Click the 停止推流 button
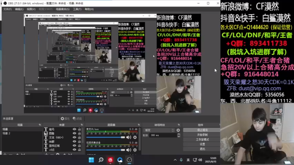Image resolution: width=294 pixels, height=165 pixels. [202, 130]
